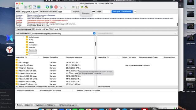Toggle remote directory tree icon

coord(35,7)
